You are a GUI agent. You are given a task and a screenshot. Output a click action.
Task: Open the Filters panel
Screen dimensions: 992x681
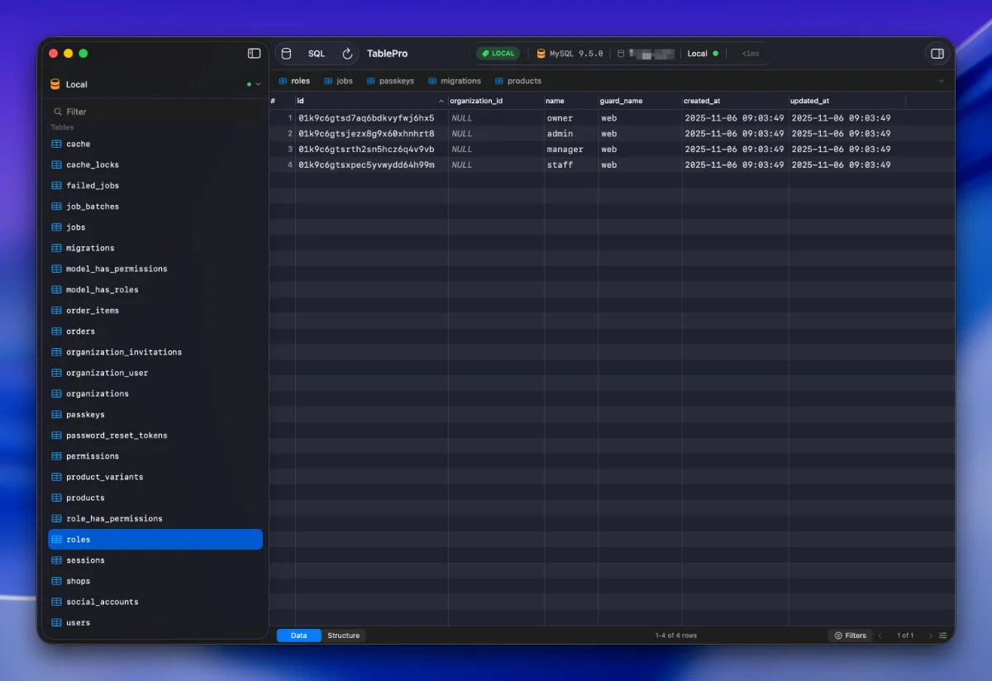(x=850, y=636)
